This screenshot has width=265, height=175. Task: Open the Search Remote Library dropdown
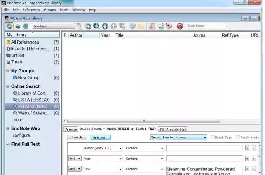coord(178,137)
